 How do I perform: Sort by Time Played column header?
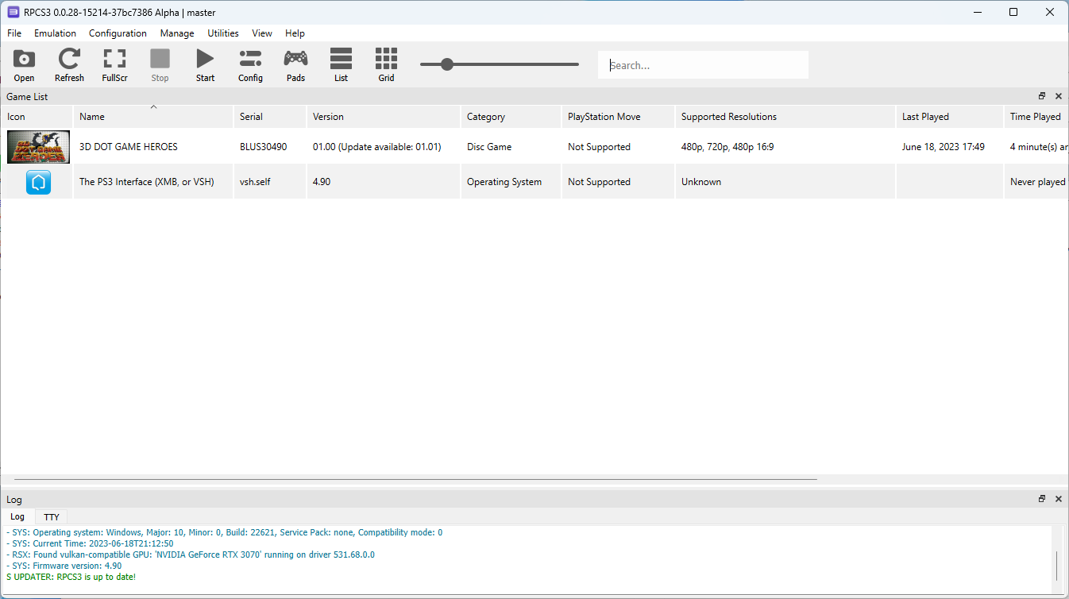click(1035, 117)
